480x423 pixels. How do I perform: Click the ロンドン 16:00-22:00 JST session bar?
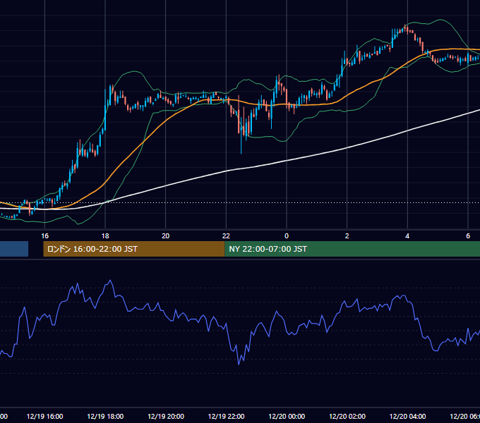pos(134,249)
